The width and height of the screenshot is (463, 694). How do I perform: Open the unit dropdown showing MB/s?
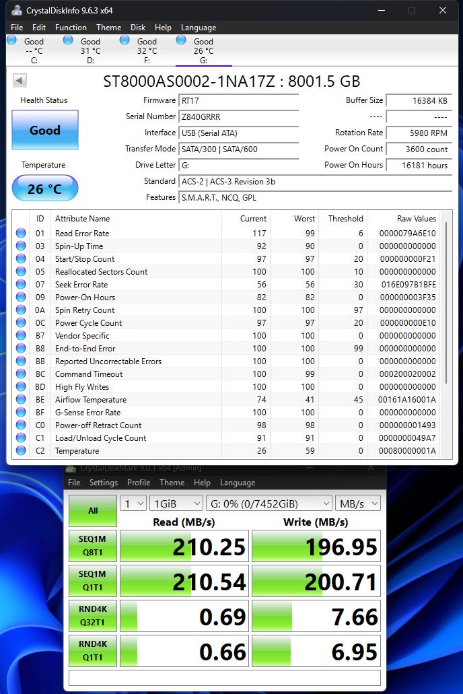(x=357, y=504)
